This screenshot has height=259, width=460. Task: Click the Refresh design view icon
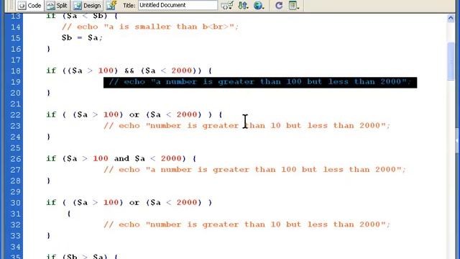[279, 5]
